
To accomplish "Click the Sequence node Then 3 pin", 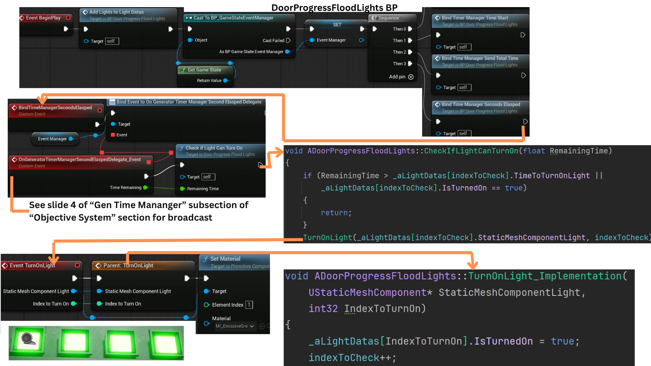I will tap(410, 64).
